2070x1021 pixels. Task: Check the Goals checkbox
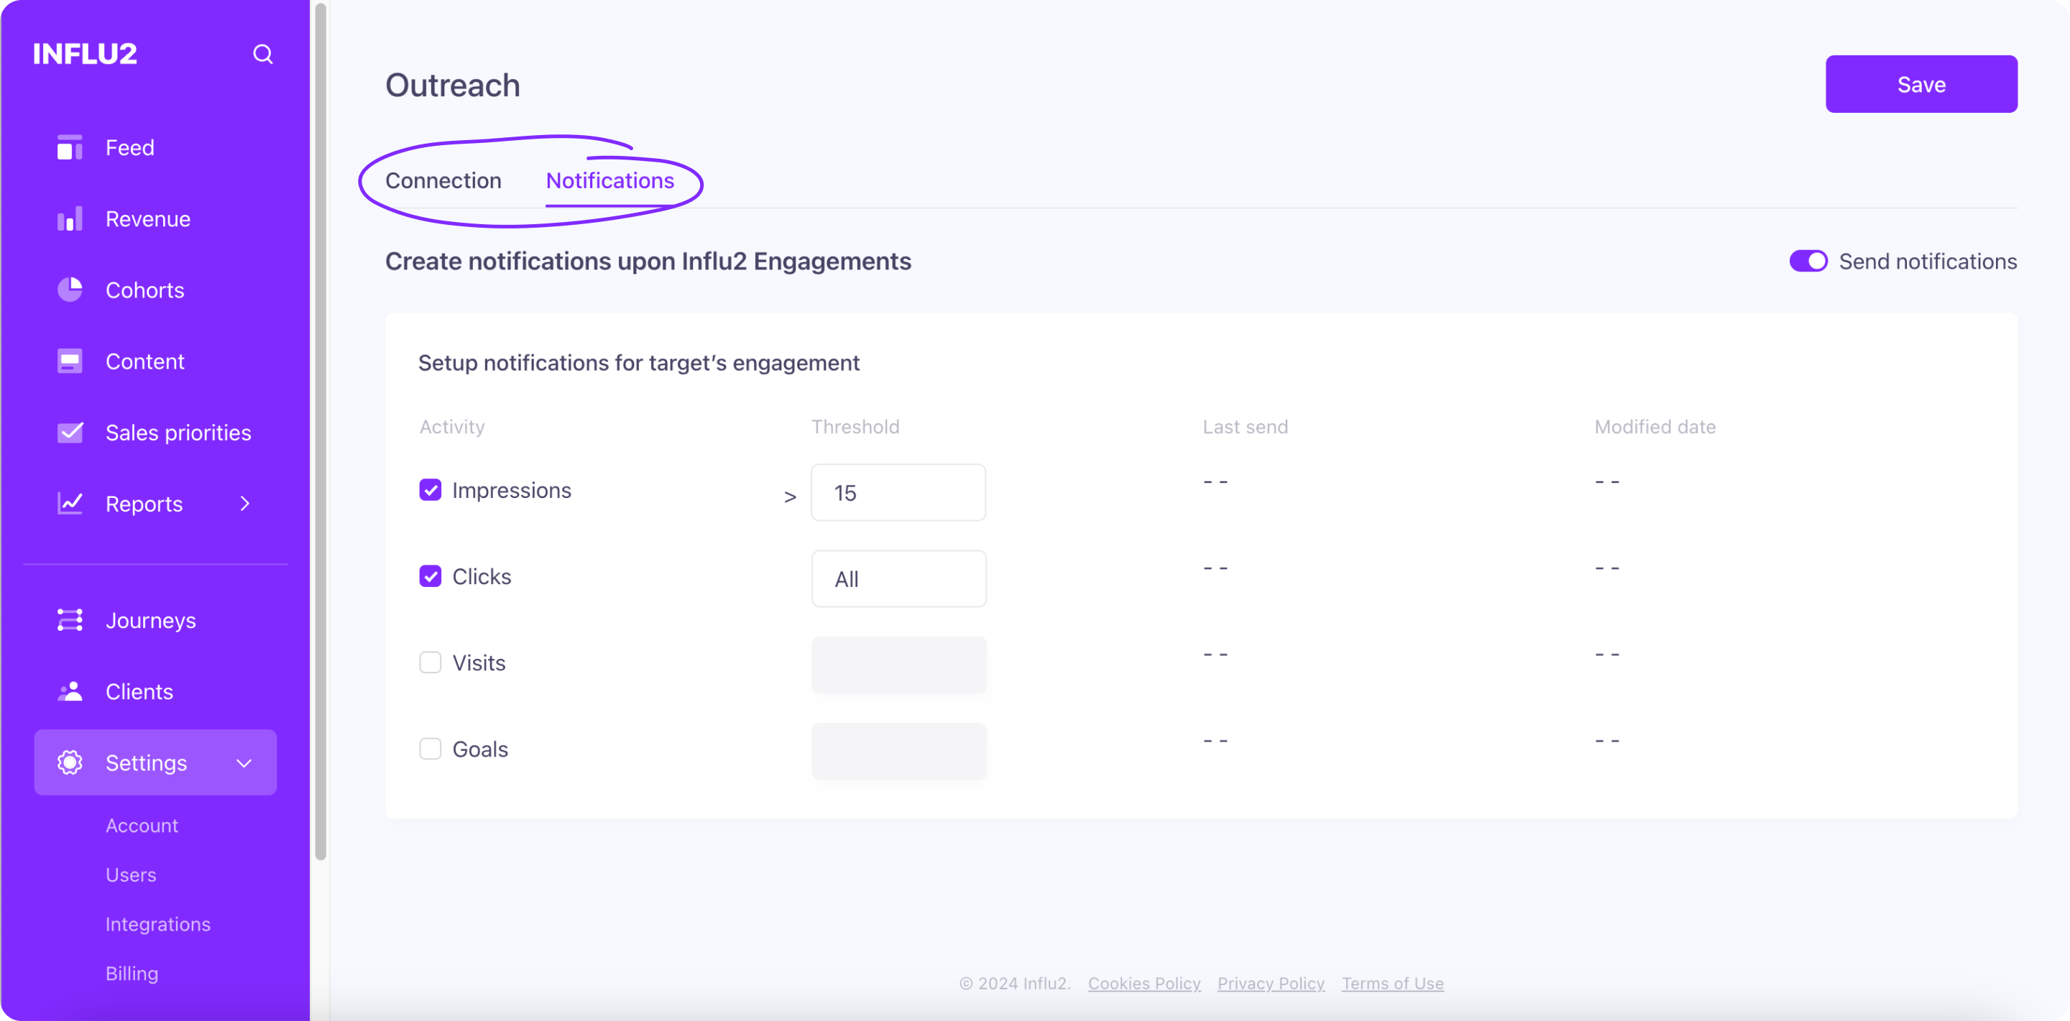[430, 749]
